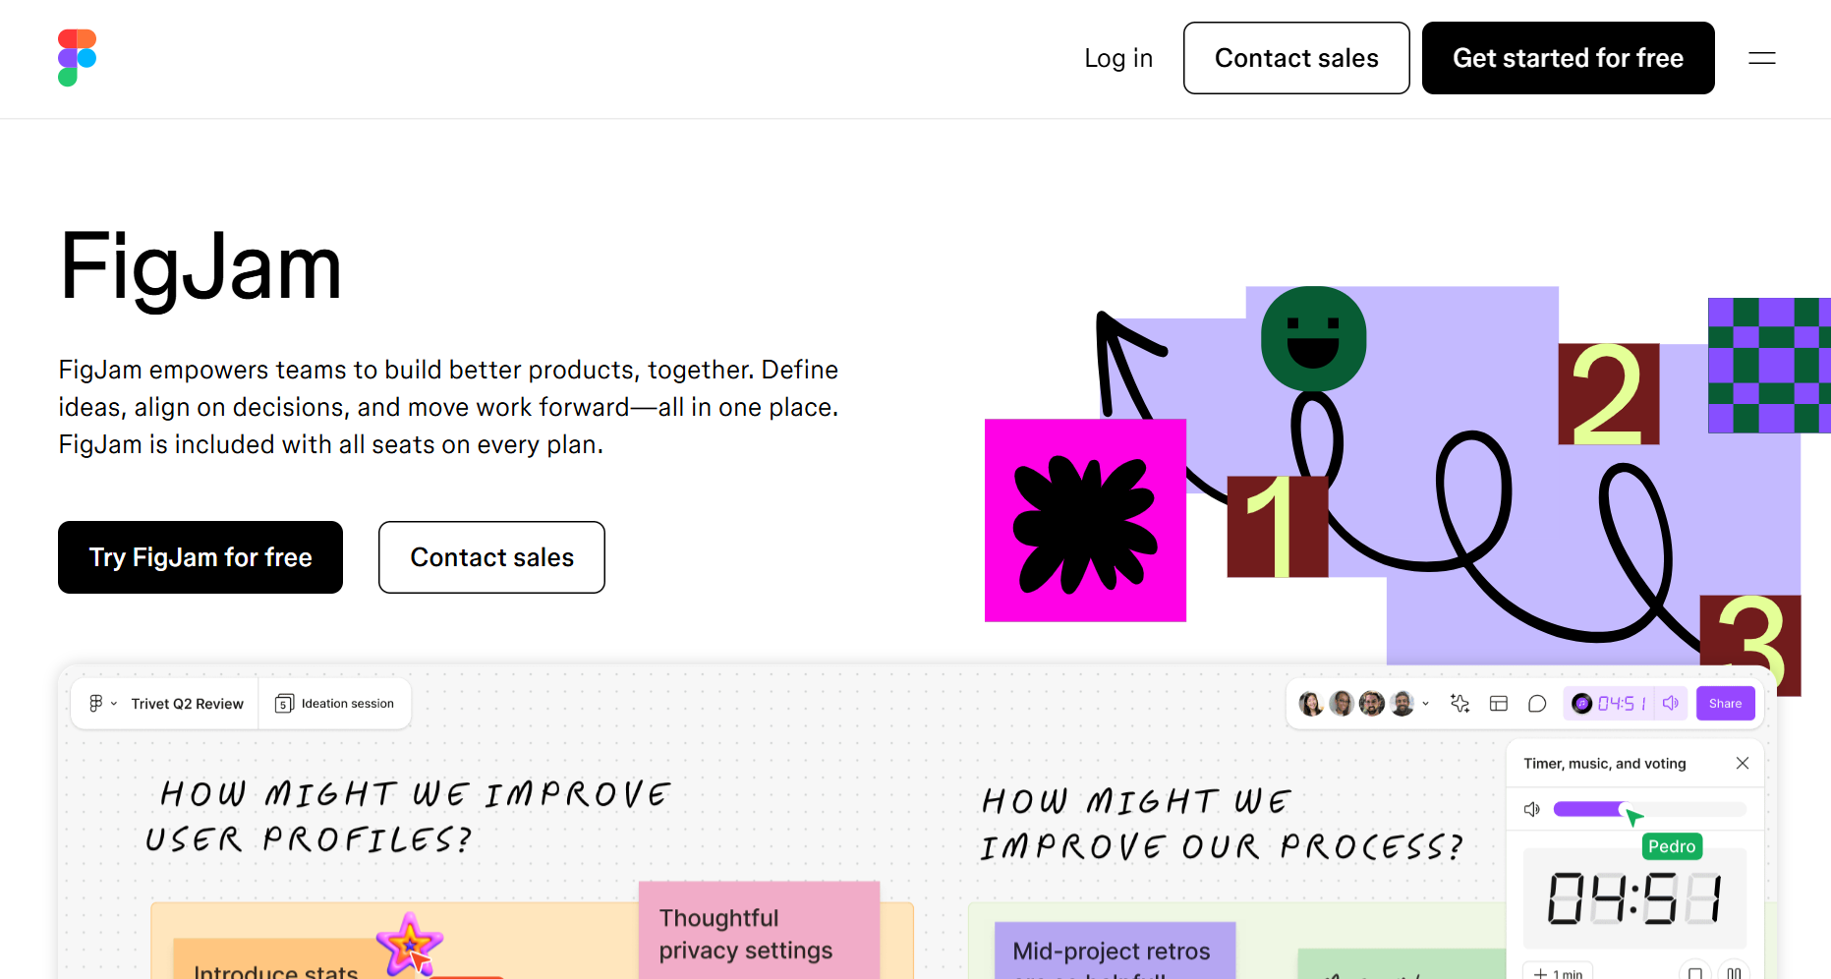Adjust the purple music volume slider
The width and height of the screenshot is (1831, 979).
point(1626,808)
